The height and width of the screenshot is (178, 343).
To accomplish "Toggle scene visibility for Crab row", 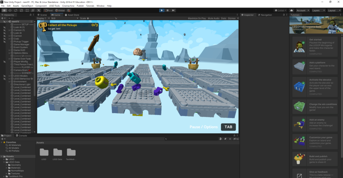I will point(4,39).
